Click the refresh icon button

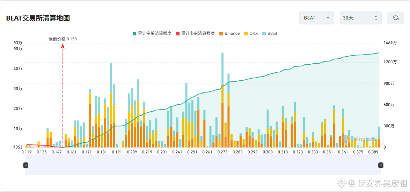click(396, 18)
